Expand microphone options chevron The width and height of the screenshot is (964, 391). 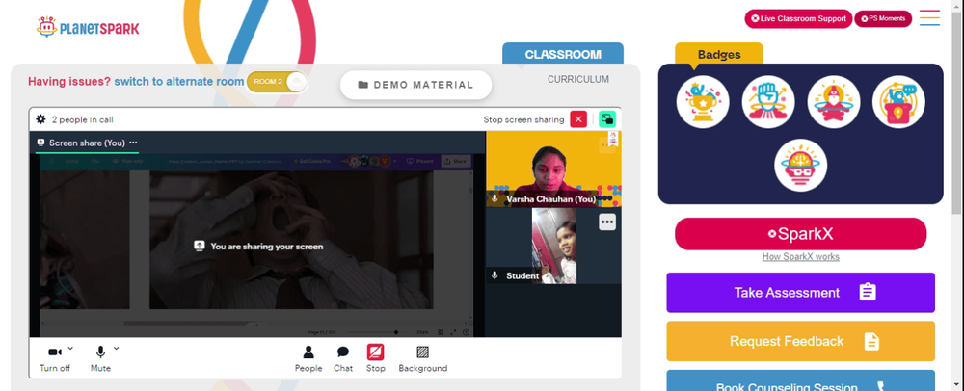(x=117, y=348)
